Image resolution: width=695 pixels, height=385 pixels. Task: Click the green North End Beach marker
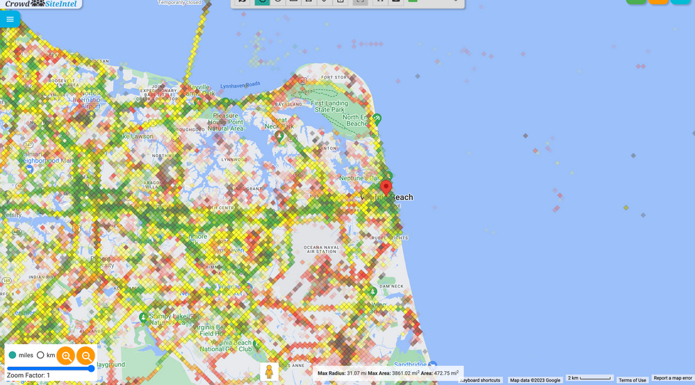click(377, 118)
